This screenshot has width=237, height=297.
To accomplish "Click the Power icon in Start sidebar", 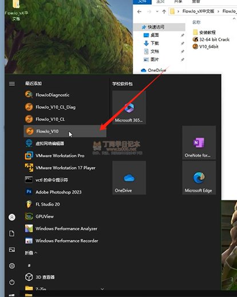I will [12, 282].
